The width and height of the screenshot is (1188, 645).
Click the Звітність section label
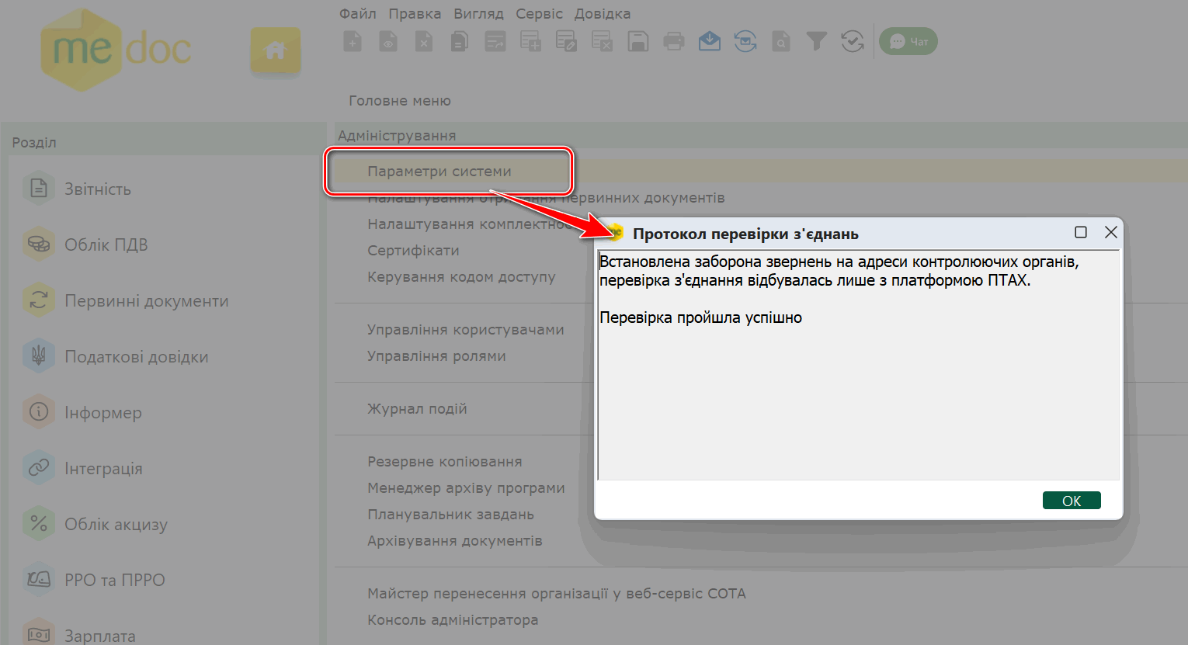tap(98, 189)
